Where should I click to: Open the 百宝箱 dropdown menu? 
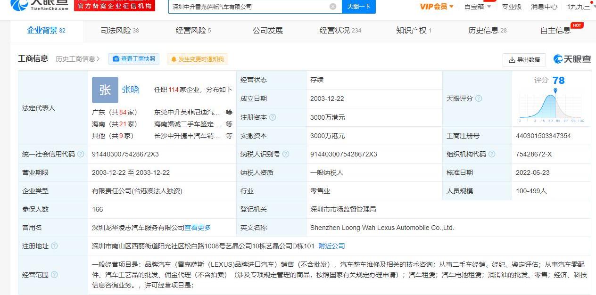(478, 7)
